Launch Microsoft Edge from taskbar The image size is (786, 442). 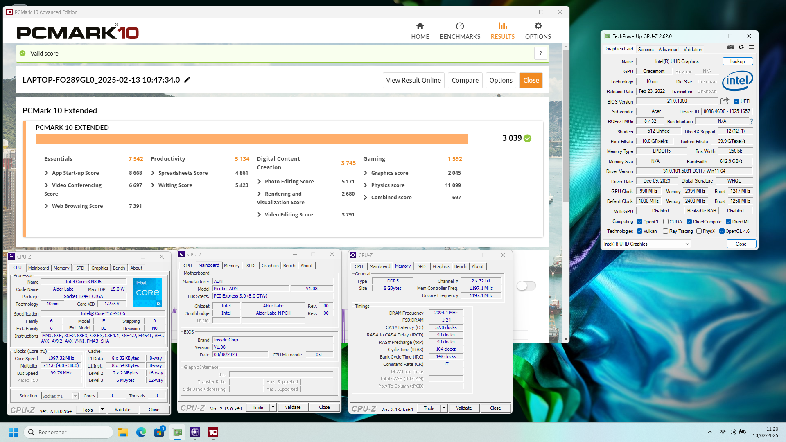pyautogui.click(x=141, y=432)
